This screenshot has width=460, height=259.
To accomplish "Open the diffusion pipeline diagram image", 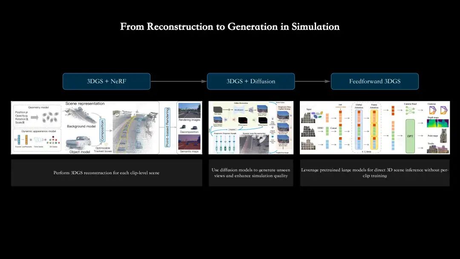I will 251,128.
